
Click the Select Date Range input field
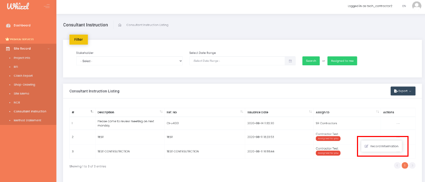tap(237, 61)
